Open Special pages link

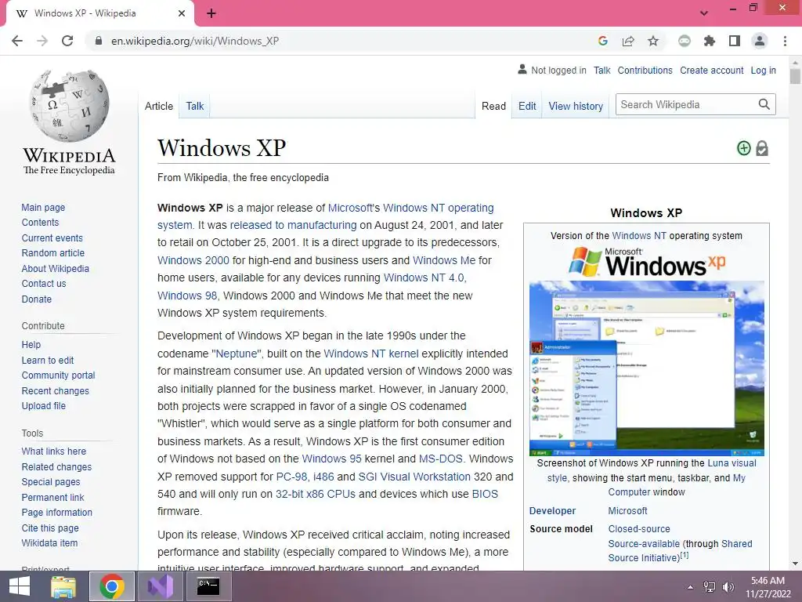[51, 482]
